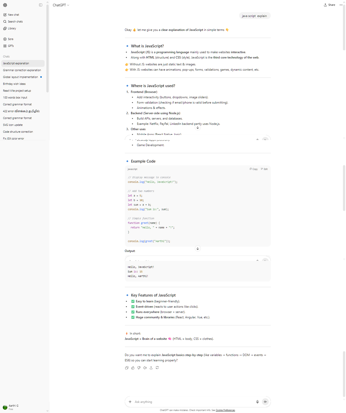This screenshot has width=346, height=413.
Task: Click the Share button
Action: (x=329, y=5)
